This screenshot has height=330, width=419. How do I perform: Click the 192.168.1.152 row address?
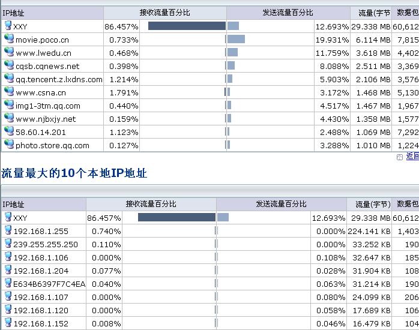click(x=41, y=323)
